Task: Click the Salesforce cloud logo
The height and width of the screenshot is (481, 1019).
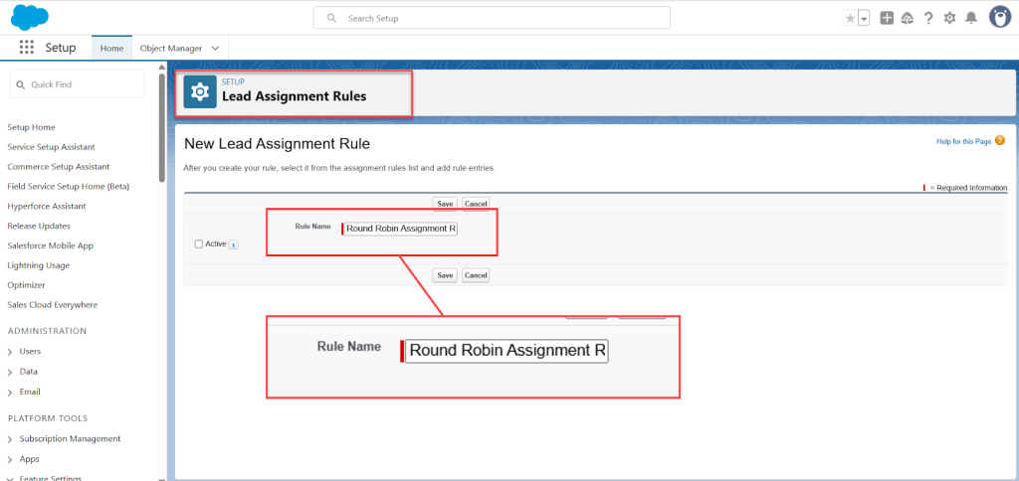Action: pyautogui.click(x=30, y=17)
